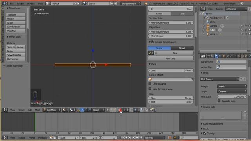
Task: Open the All Scenes outliner dropdown
Action: tap(236, 9)
